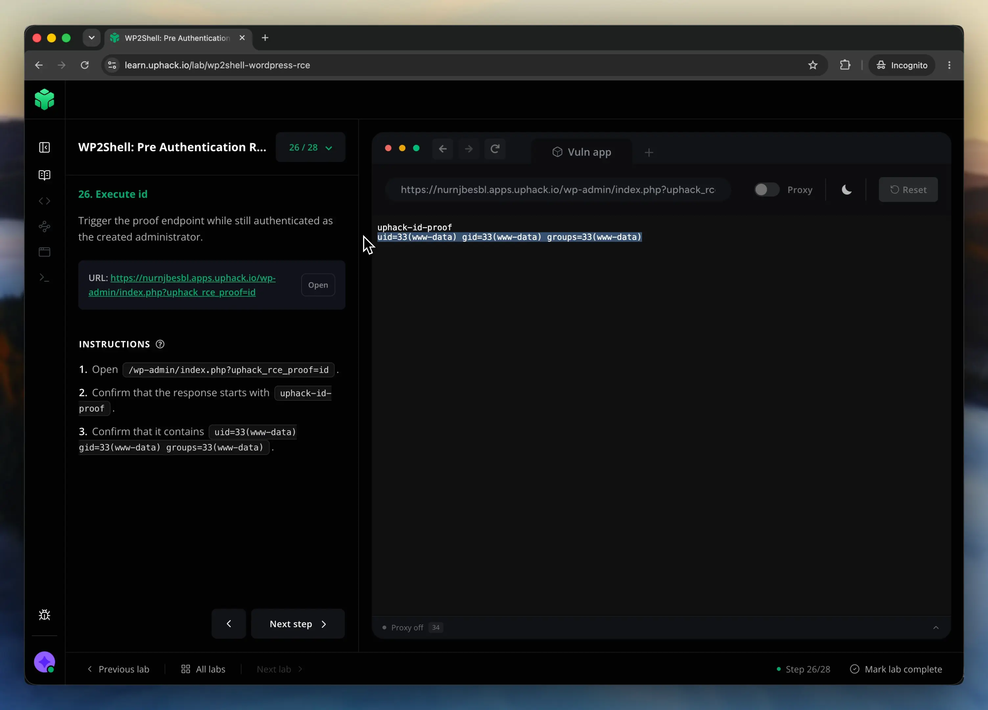Reload the embedded Vuln app page
Image resolution: width=988 pixels, height=710 pixels.
pos(495,149)
